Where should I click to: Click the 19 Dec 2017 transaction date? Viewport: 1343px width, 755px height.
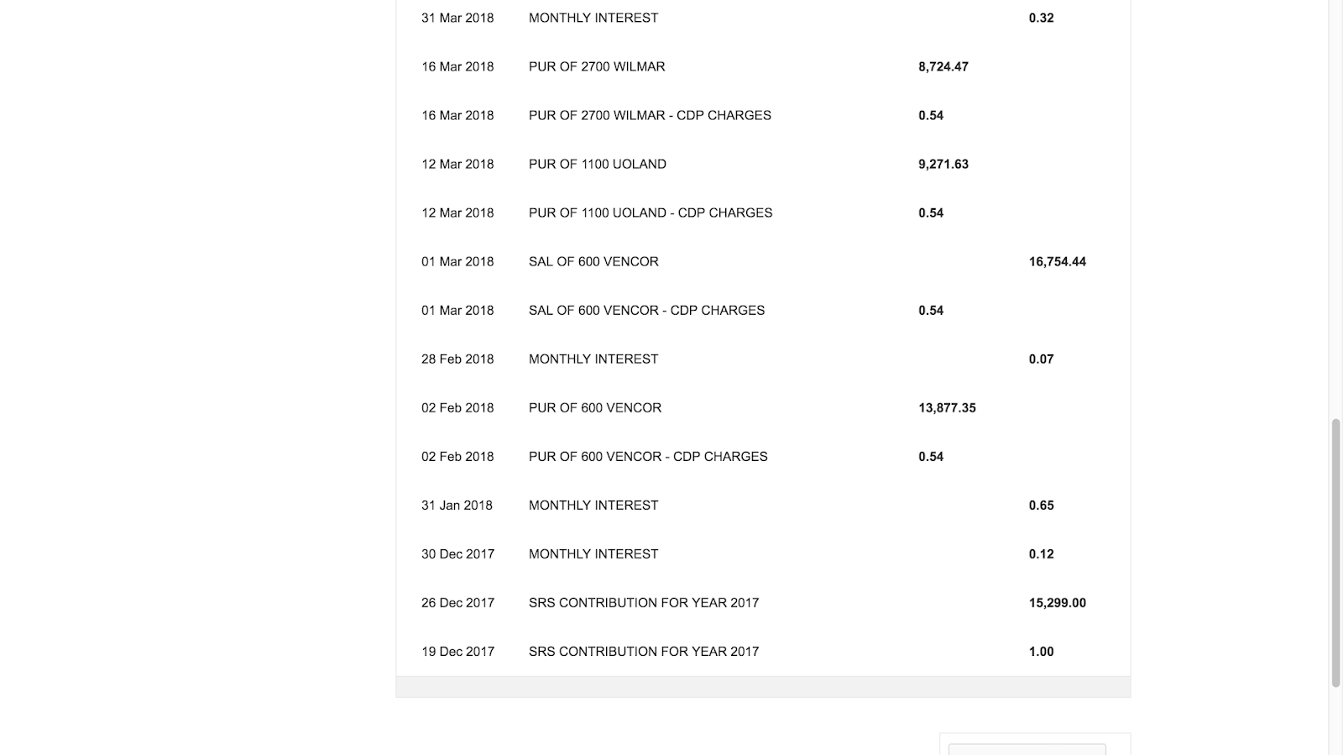pyautogui.click(x=457, y=651)
